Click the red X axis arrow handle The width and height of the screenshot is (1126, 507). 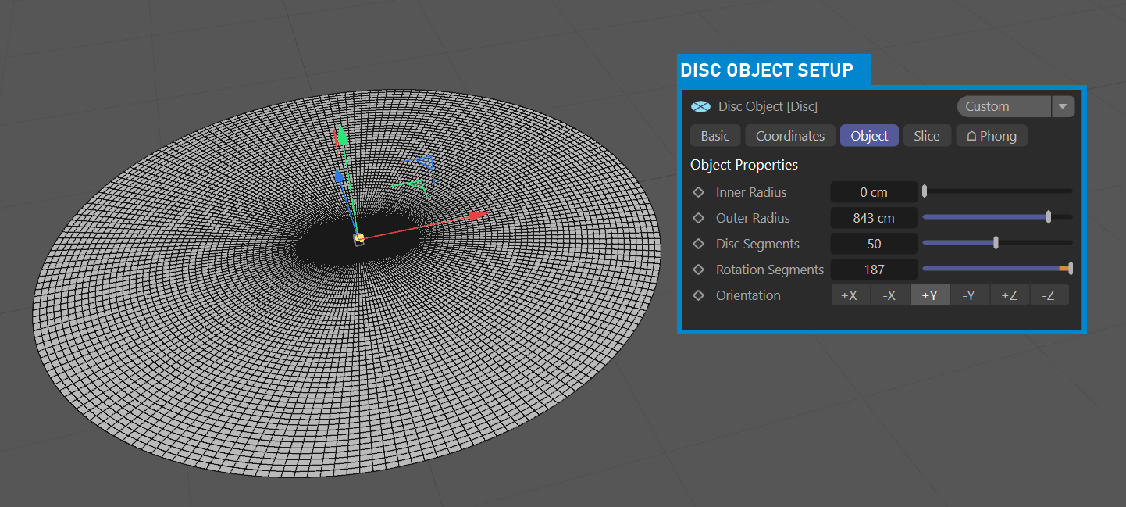point(476,215)
